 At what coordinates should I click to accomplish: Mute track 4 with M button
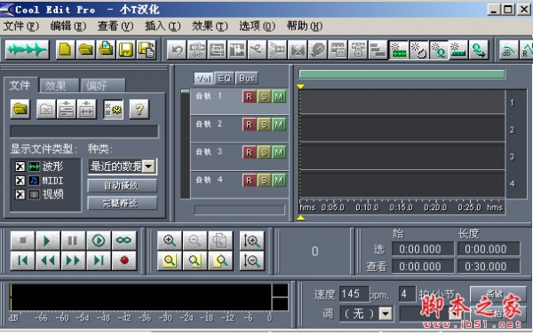279,180
